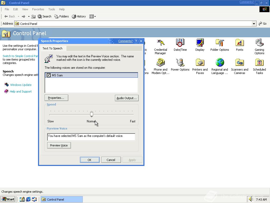Image resolution: width=270 pixels, height=203 pixels.
Task: Click the Start button
Action: click(8, 199)
